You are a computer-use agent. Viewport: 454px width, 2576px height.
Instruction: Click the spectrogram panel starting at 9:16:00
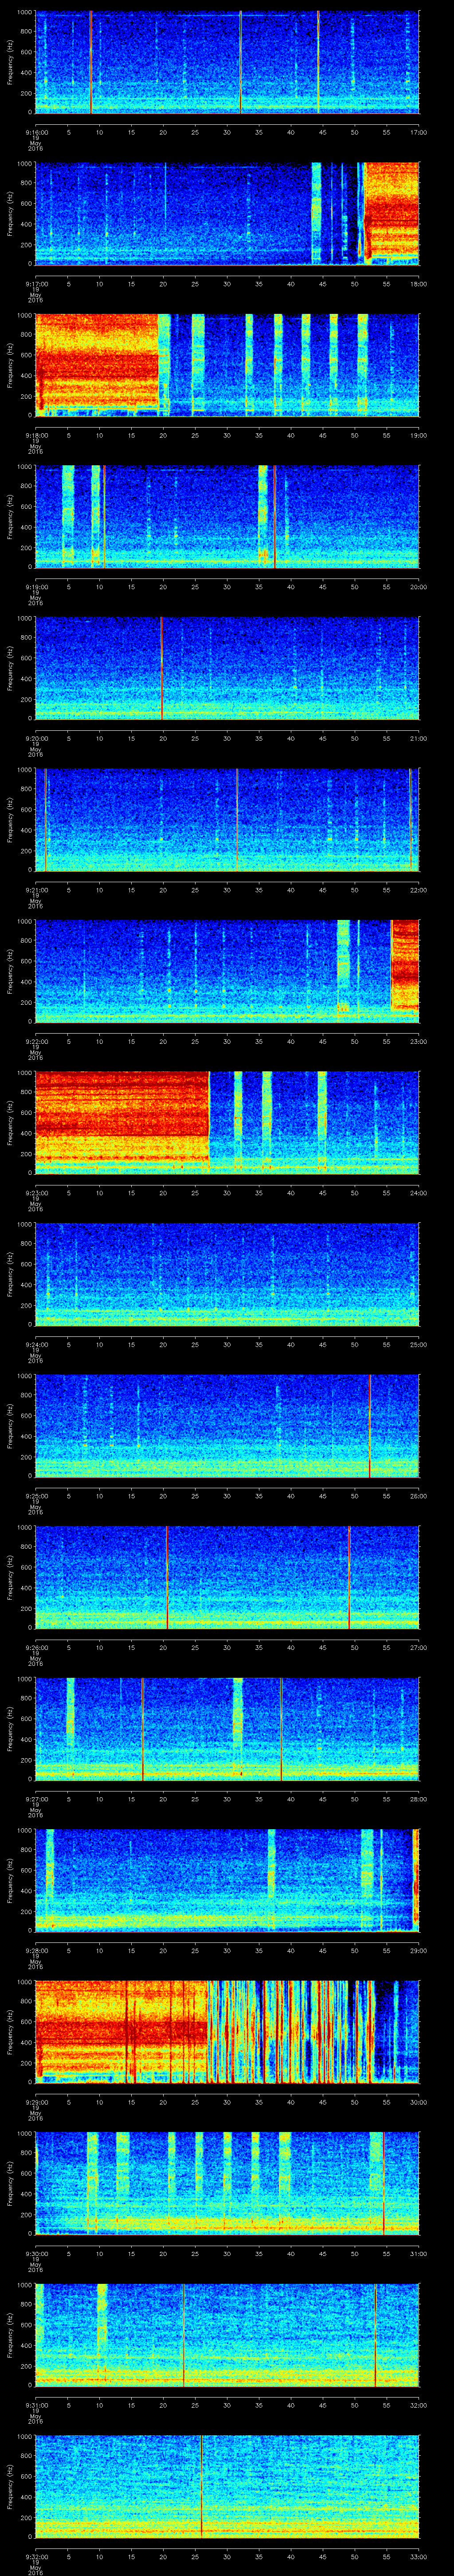point(227,62)
